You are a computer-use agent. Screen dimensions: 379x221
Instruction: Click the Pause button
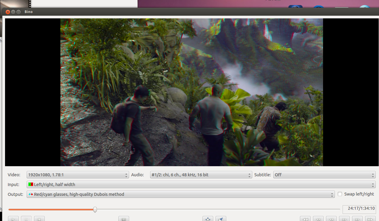tap(26, 219)
